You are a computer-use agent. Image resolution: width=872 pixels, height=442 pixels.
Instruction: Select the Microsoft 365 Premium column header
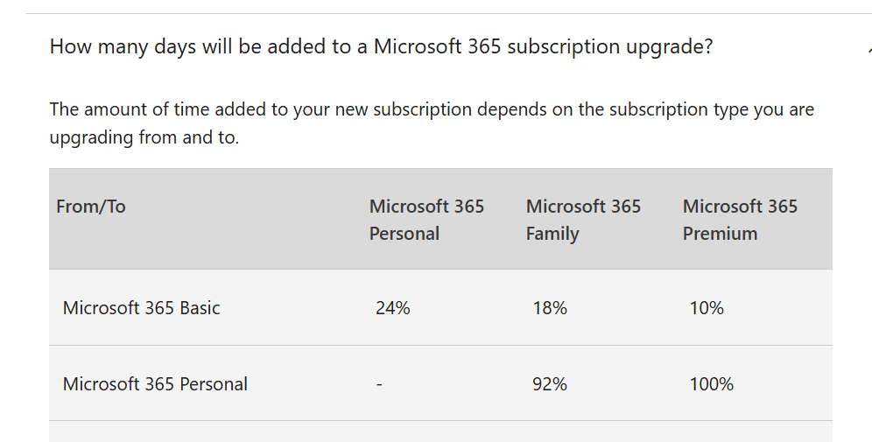point(740,220)
